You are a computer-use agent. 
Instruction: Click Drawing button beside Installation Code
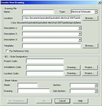pos(72,67)
